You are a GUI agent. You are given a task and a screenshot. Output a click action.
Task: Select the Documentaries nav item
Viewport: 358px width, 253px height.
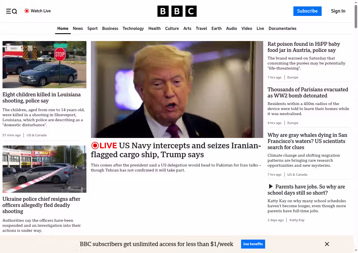pos(282,28)
